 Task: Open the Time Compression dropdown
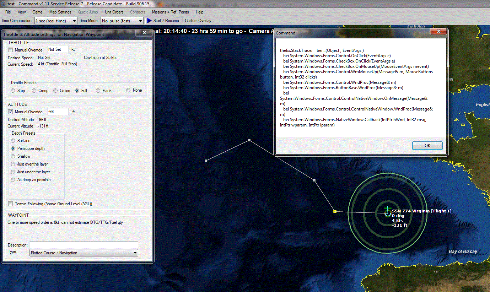(x=56, y=21)
